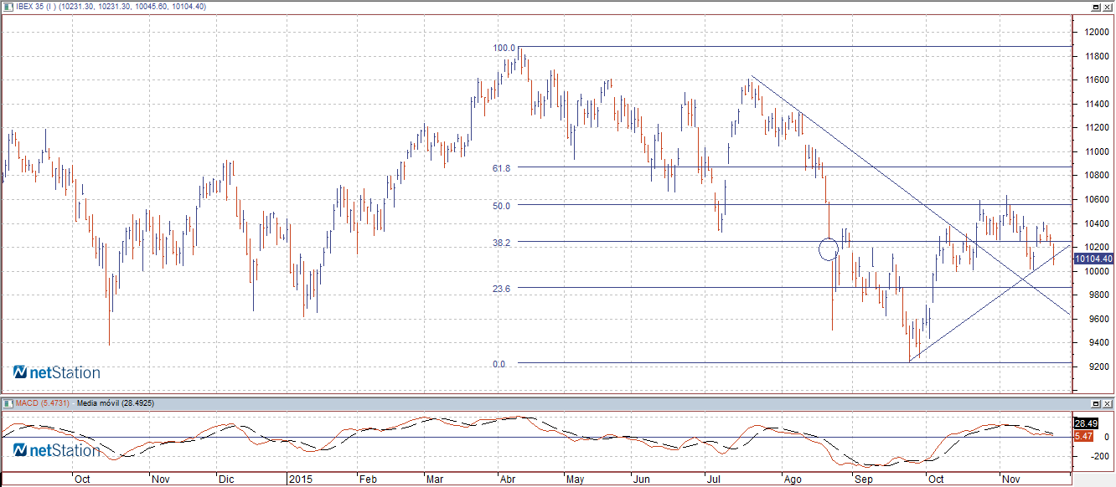
Task: Click the 28.49 moving average value tag
Action: pos(1084,424)
